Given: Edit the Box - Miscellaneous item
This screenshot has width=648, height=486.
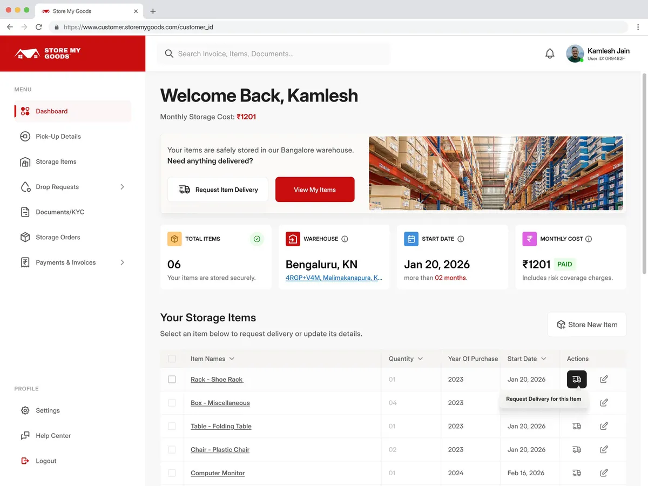Looking at the screenshot, I should (604, 402).
